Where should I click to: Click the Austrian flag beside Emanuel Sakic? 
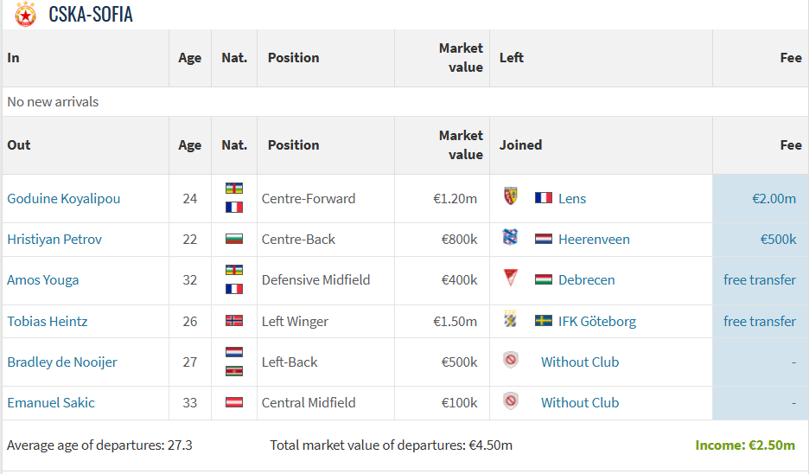(234, 402)
